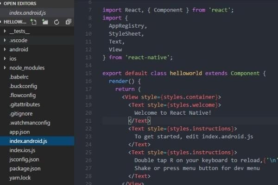The width and height of the screenshot is (278, 185).
Task: Open index.android.js under Open Editors
Action: click(28, 12)
